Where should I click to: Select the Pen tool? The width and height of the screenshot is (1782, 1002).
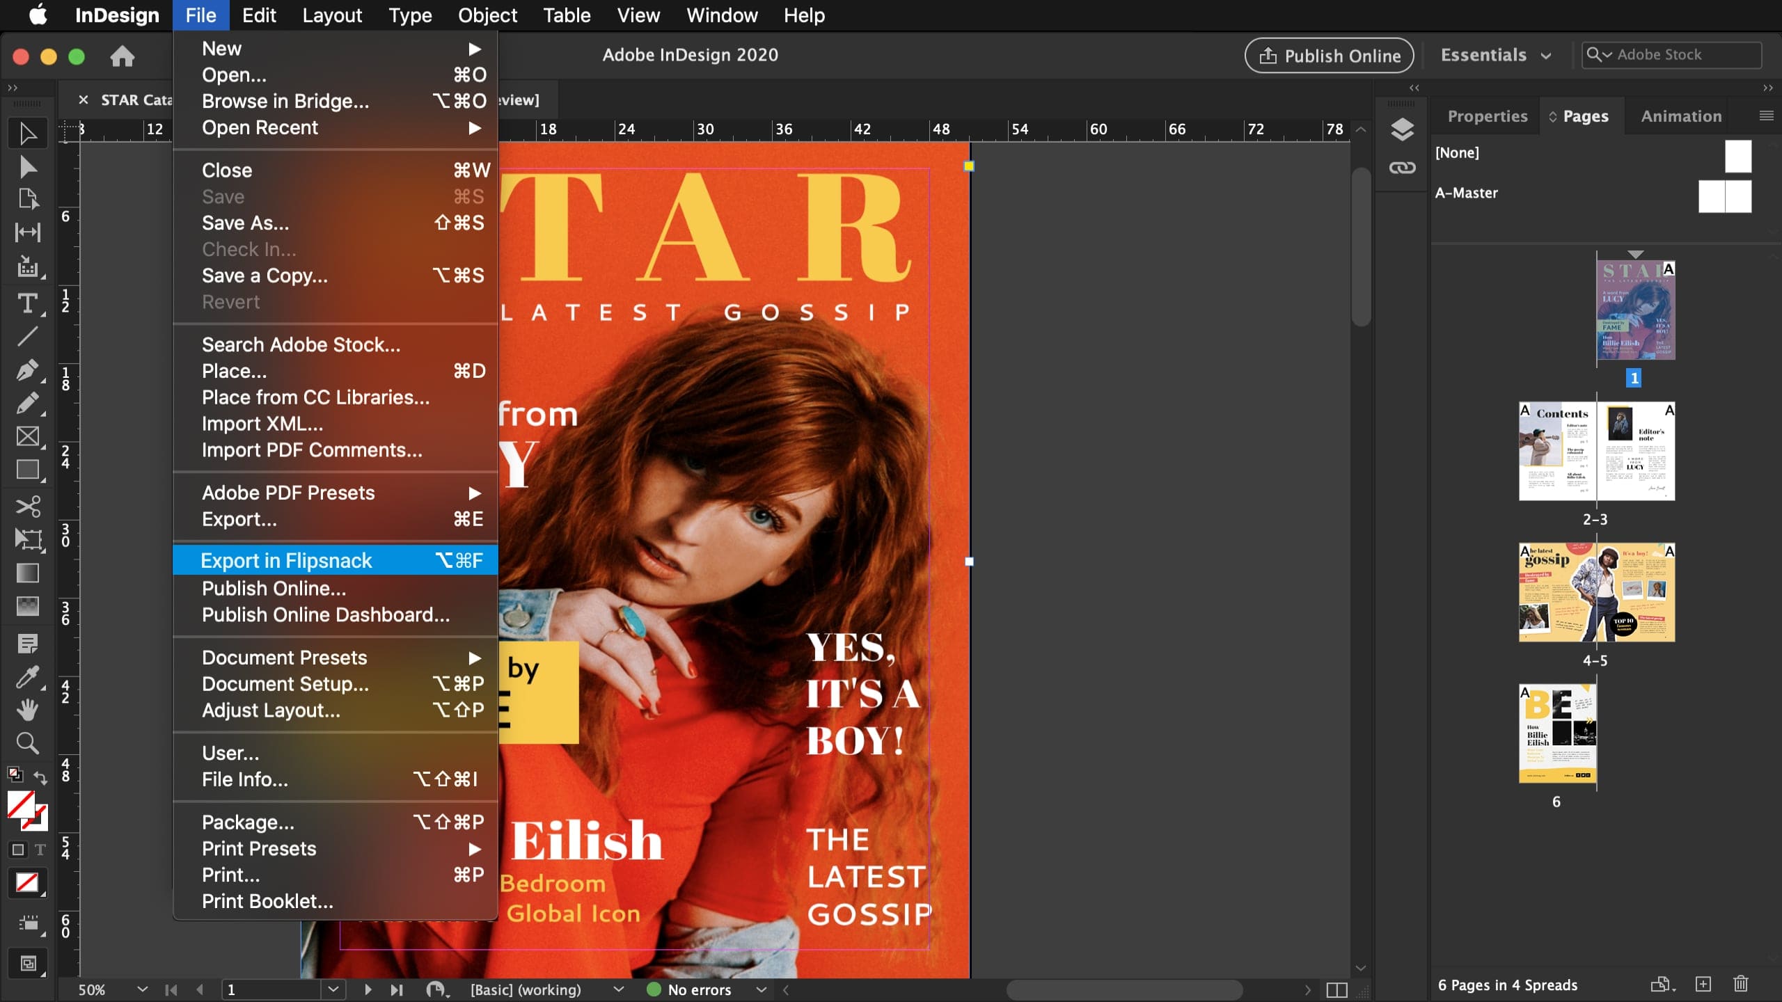[28, 369]
